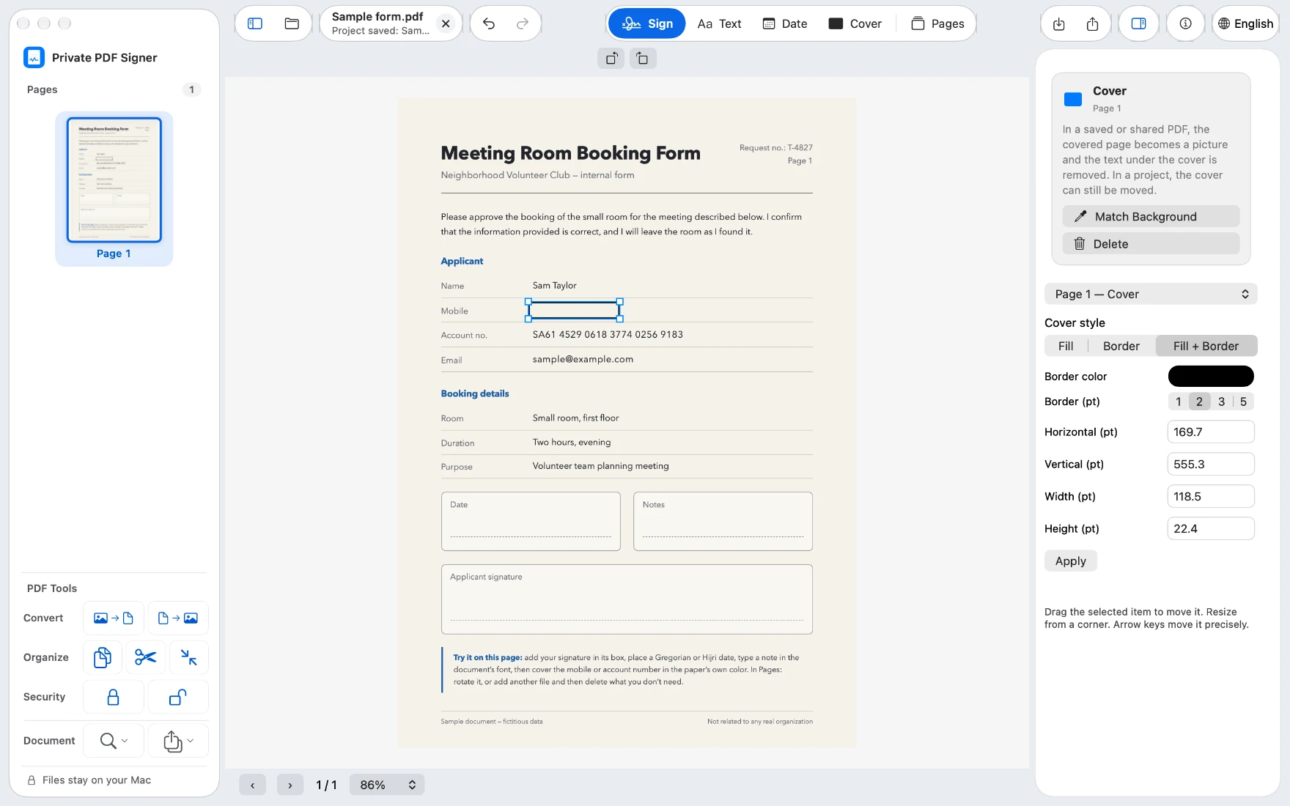
Task: Go to the next page
Action: [290, 785]
